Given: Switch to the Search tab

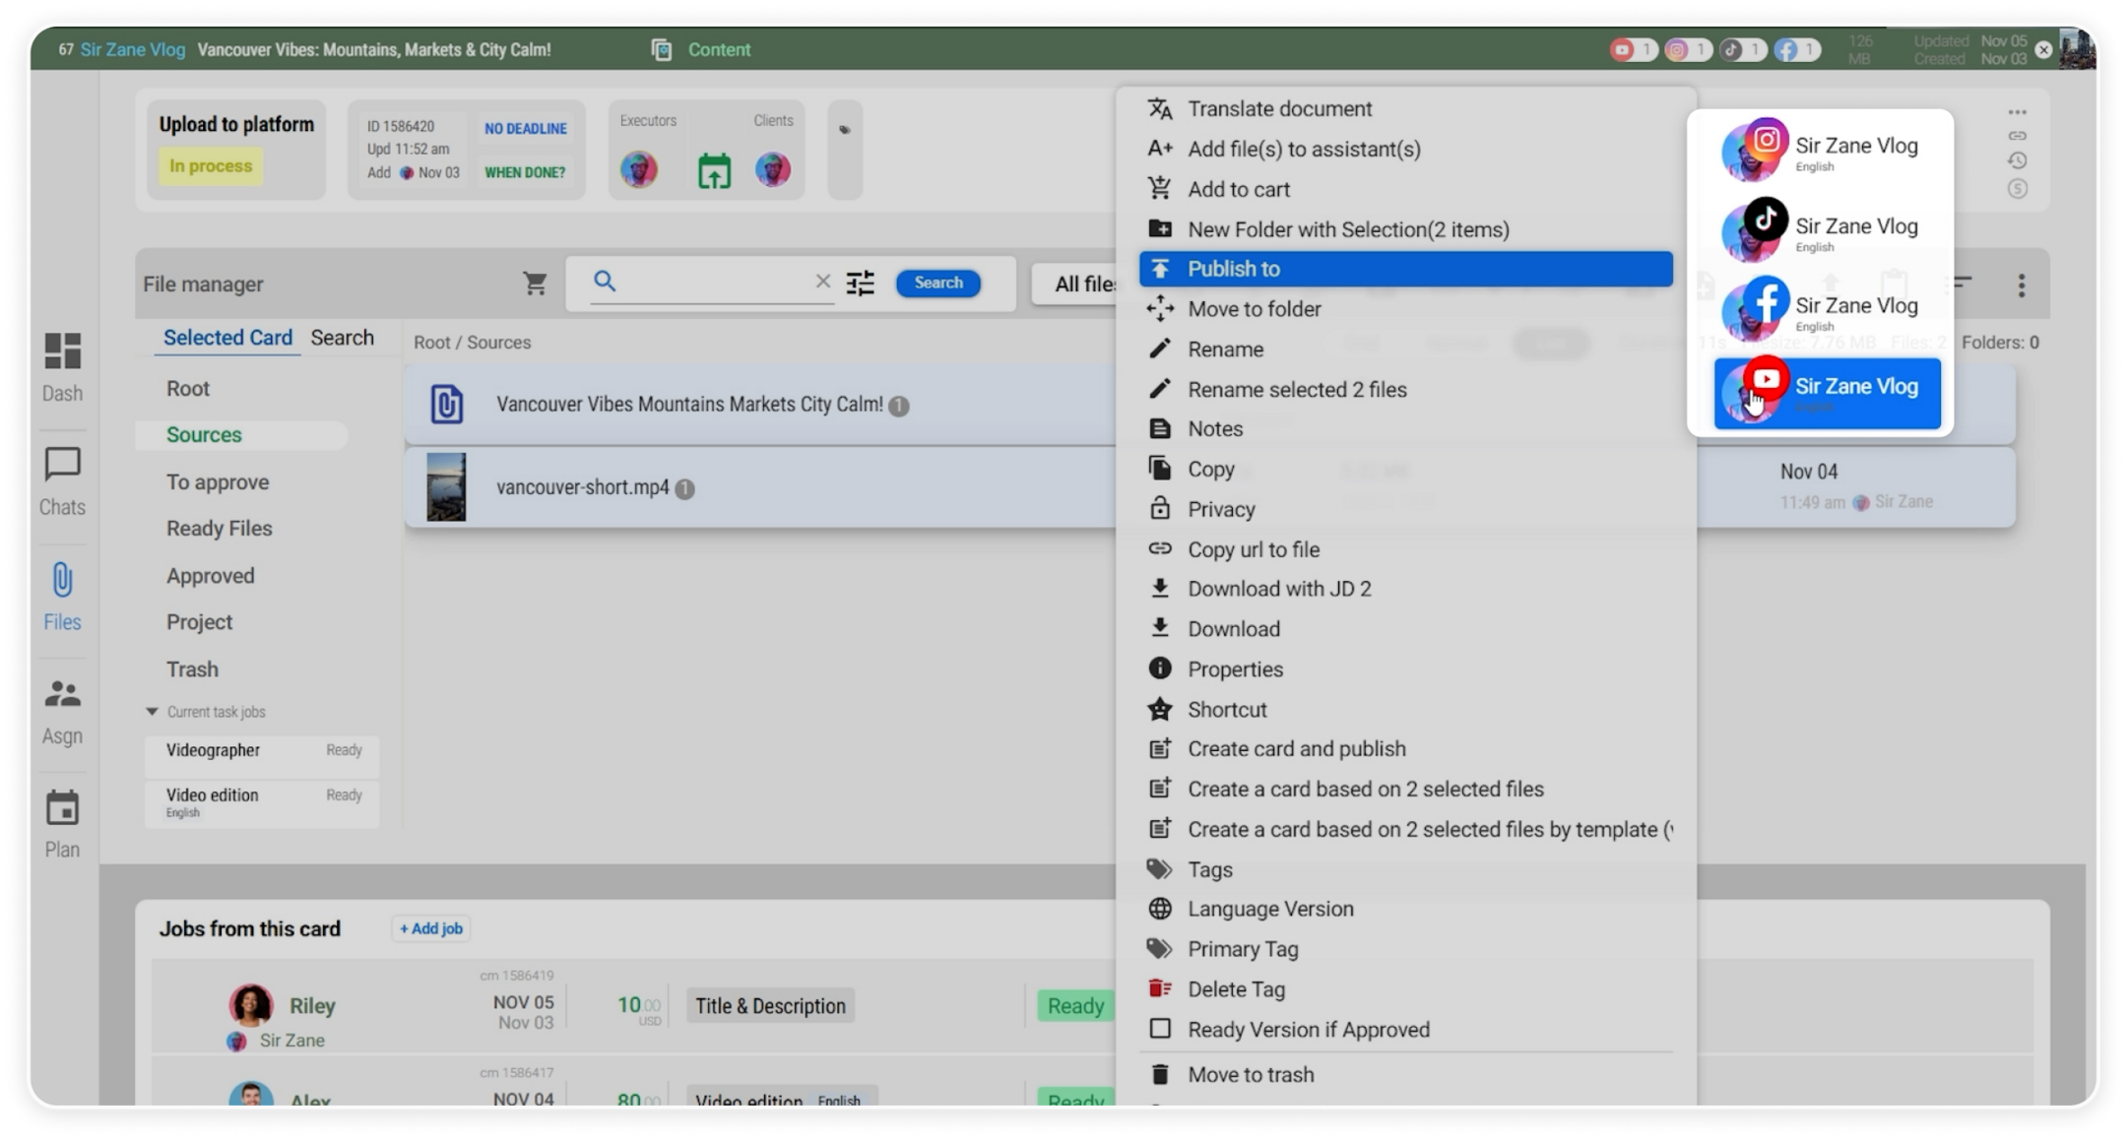Looking at the screenshot, I should pos(342,338).
